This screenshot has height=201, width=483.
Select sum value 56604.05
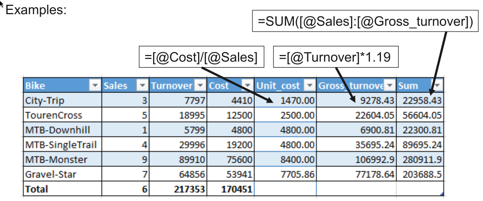point(420,115)
